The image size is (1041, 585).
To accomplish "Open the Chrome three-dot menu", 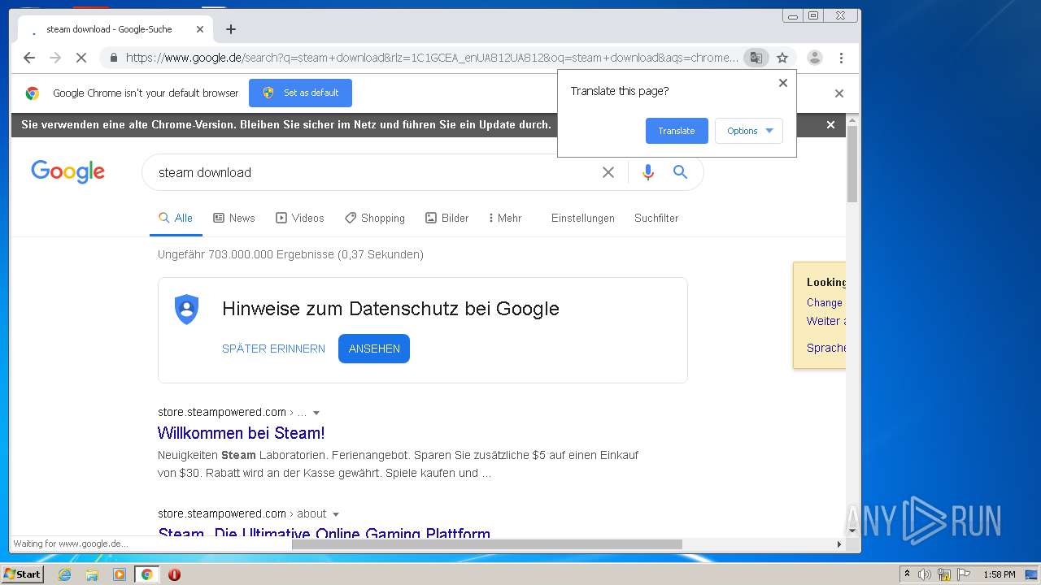I will point(841,58).
